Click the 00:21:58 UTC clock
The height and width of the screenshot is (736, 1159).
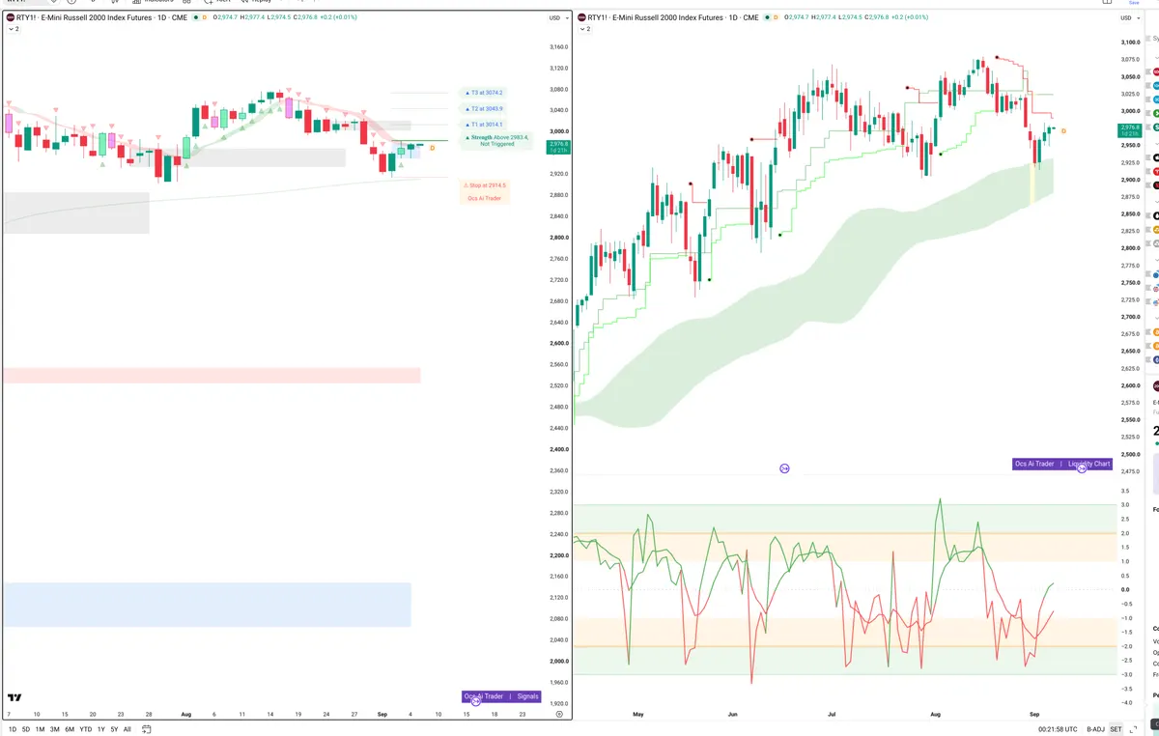[1058, 729]
